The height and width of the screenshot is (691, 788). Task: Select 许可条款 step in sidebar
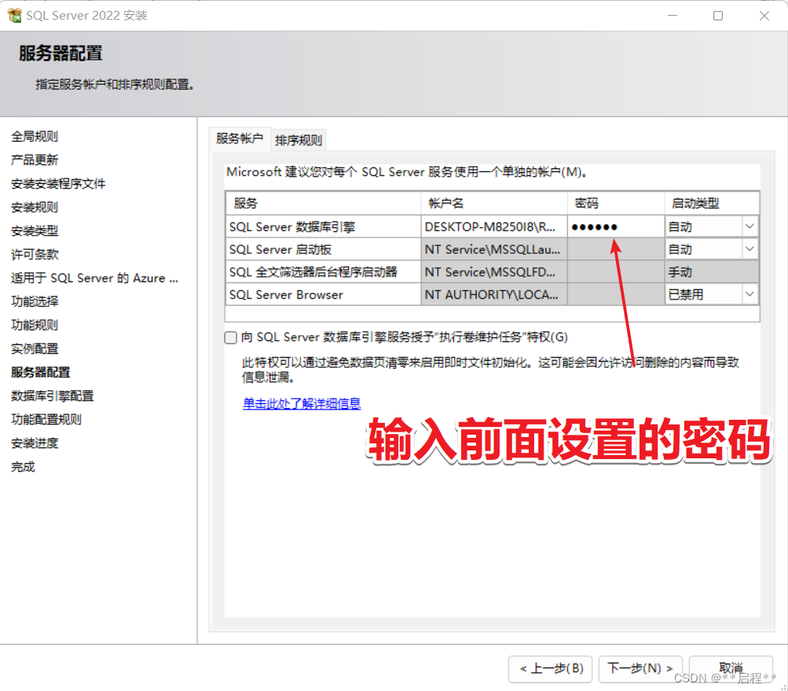(x=35, y=255)
